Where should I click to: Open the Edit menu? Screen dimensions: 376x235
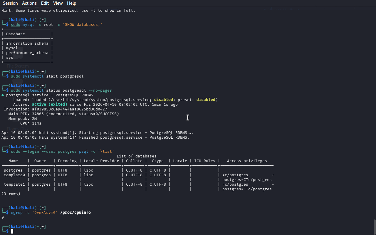(x=45, y=3)
